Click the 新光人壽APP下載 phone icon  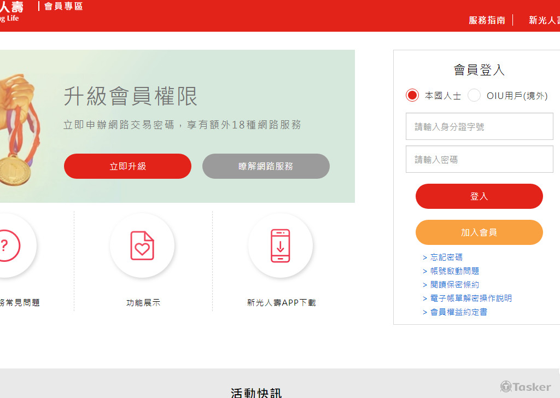pos(281,245)
